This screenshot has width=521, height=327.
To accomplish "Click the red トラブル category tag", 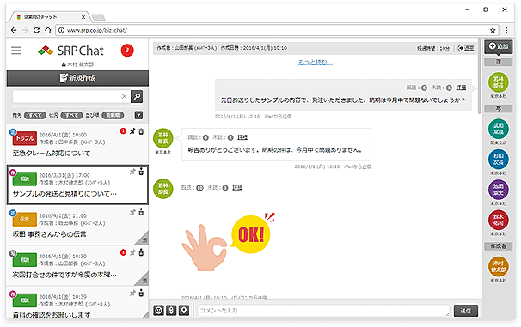I will pos(25,139).
